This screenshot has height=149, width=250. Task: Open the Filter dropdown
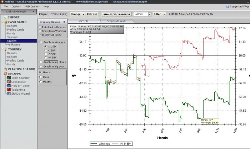pyautogui.click(x=159, y=14)
